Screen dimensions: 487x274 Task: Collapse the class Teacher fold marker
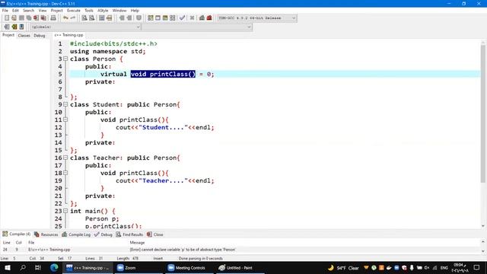point(65,158)
